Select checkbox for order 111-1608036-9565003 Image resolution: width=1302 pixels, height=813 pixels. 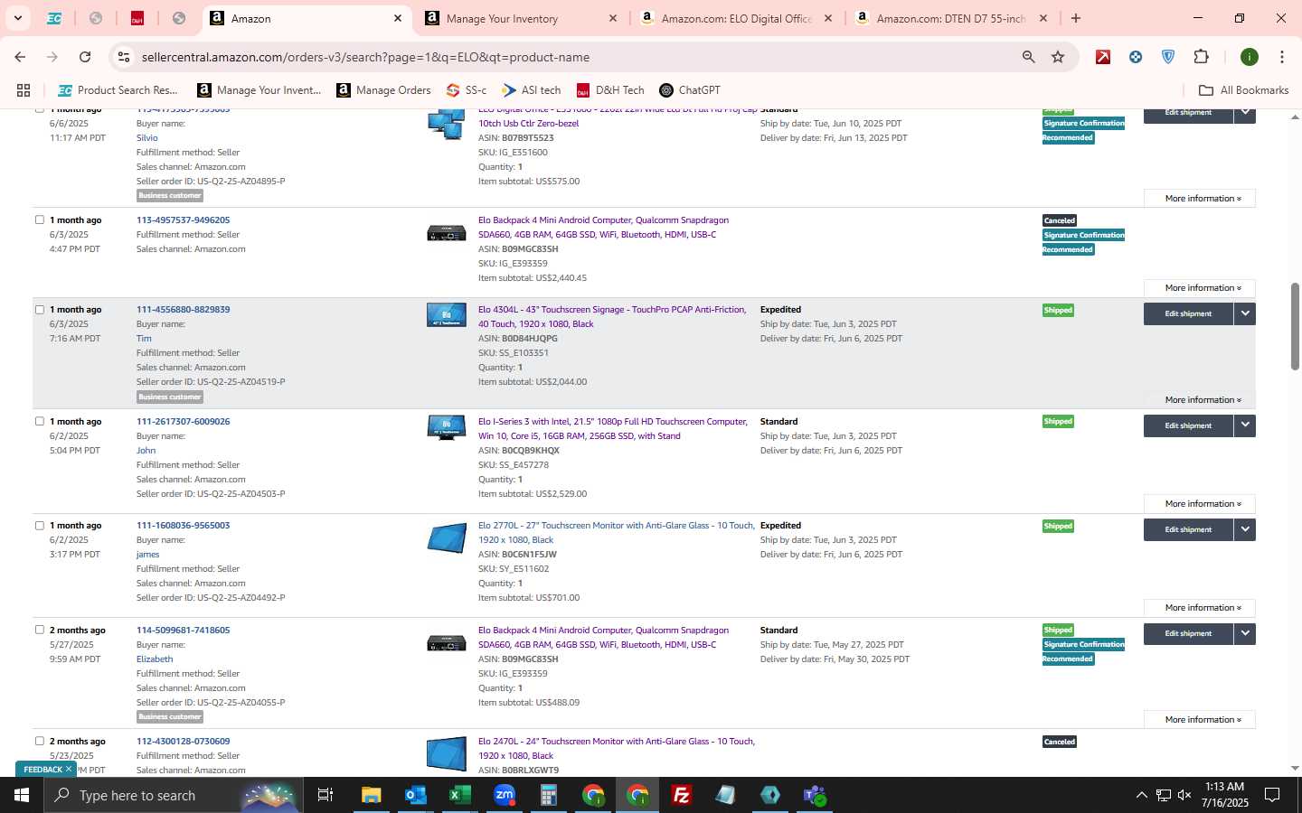pos(39,525)
